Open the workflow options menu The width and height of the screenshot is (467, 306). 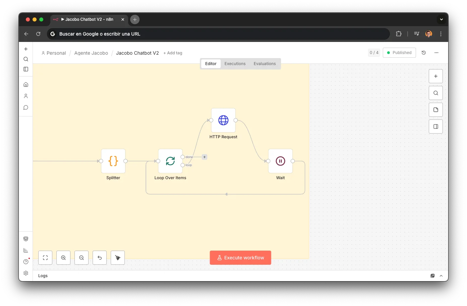tap(436, 53)
